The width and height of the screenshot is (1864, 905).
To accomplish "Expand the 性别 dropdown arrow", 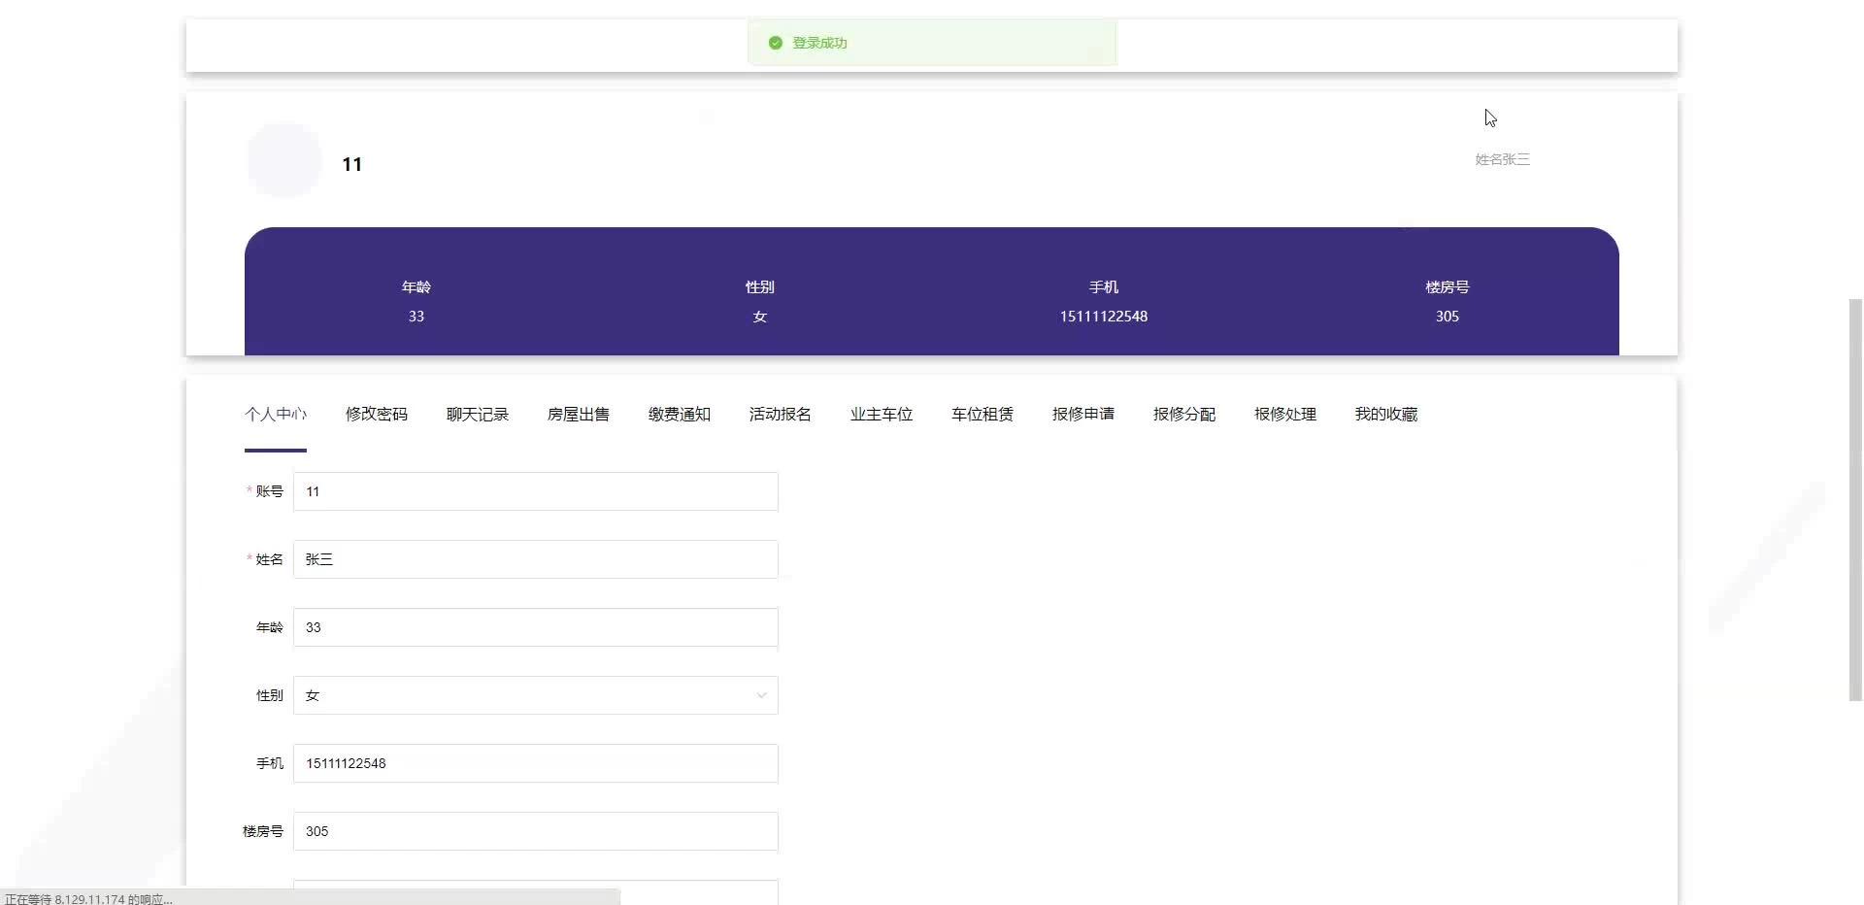I will pos(761,695).
